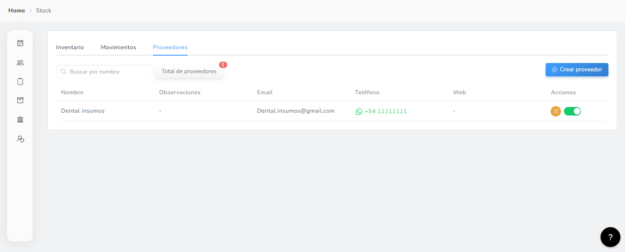
Task: Disable the Dental insumos active toggle
Action: tap(572, 111)
